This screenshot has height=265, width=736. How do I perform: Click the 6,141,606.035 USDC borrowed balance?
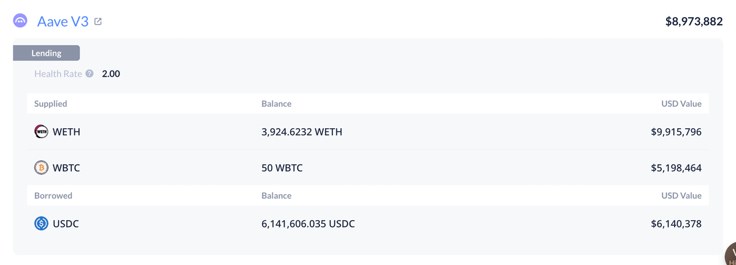(x=308, y=224)
